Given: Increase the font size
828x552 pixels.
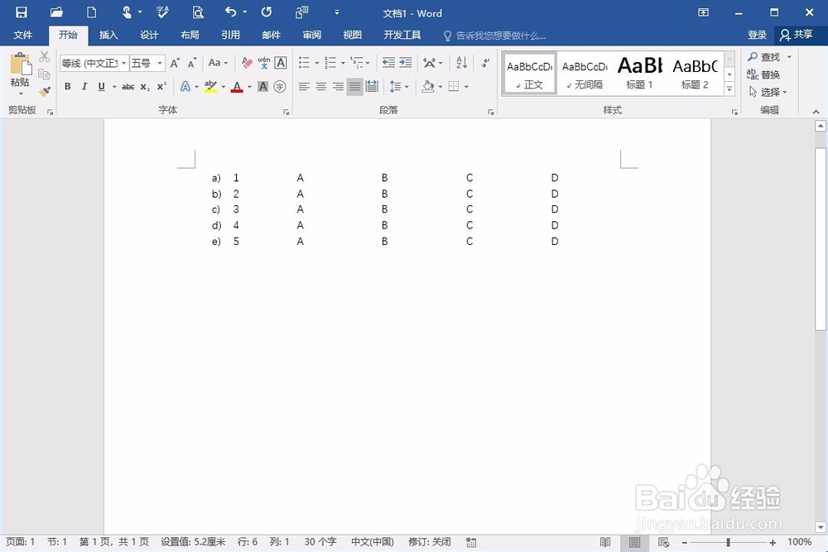Looking at the screenshot, I should tap(176, 64).
